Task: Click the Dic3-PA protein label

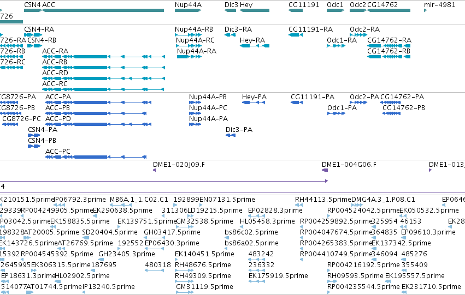Action: pyautogui.click(x=239, y=130)
